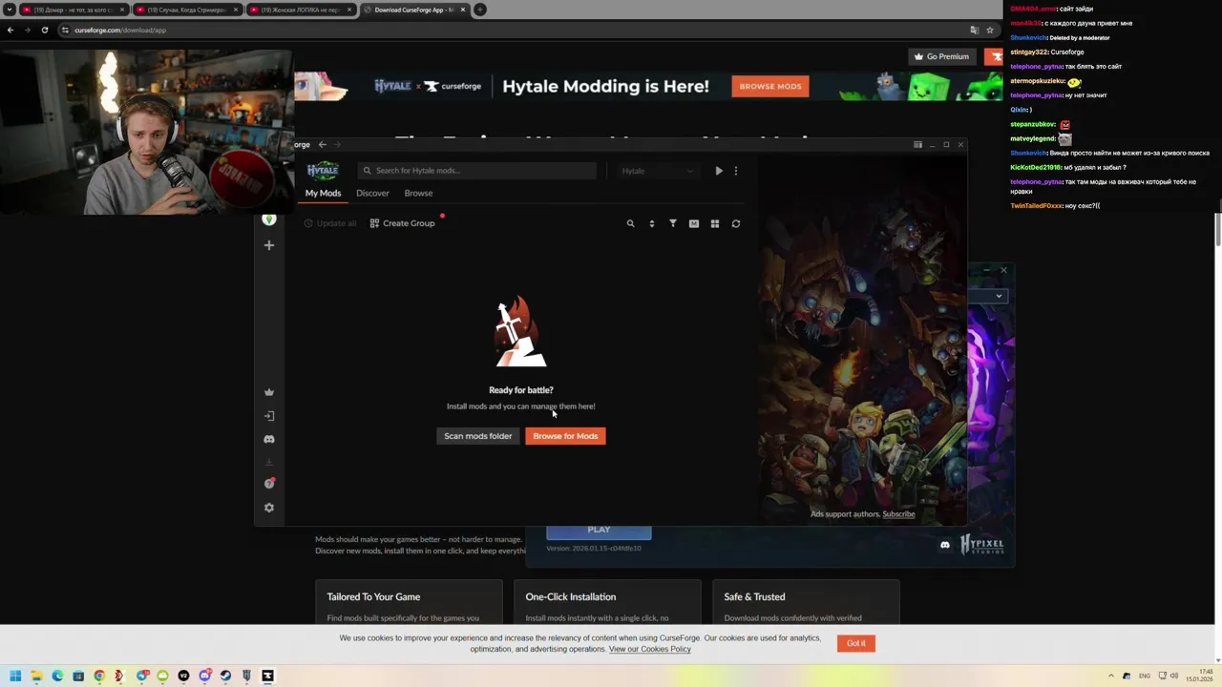Open Discord icon in CurseForge sidebar

(x=269, y=439)
